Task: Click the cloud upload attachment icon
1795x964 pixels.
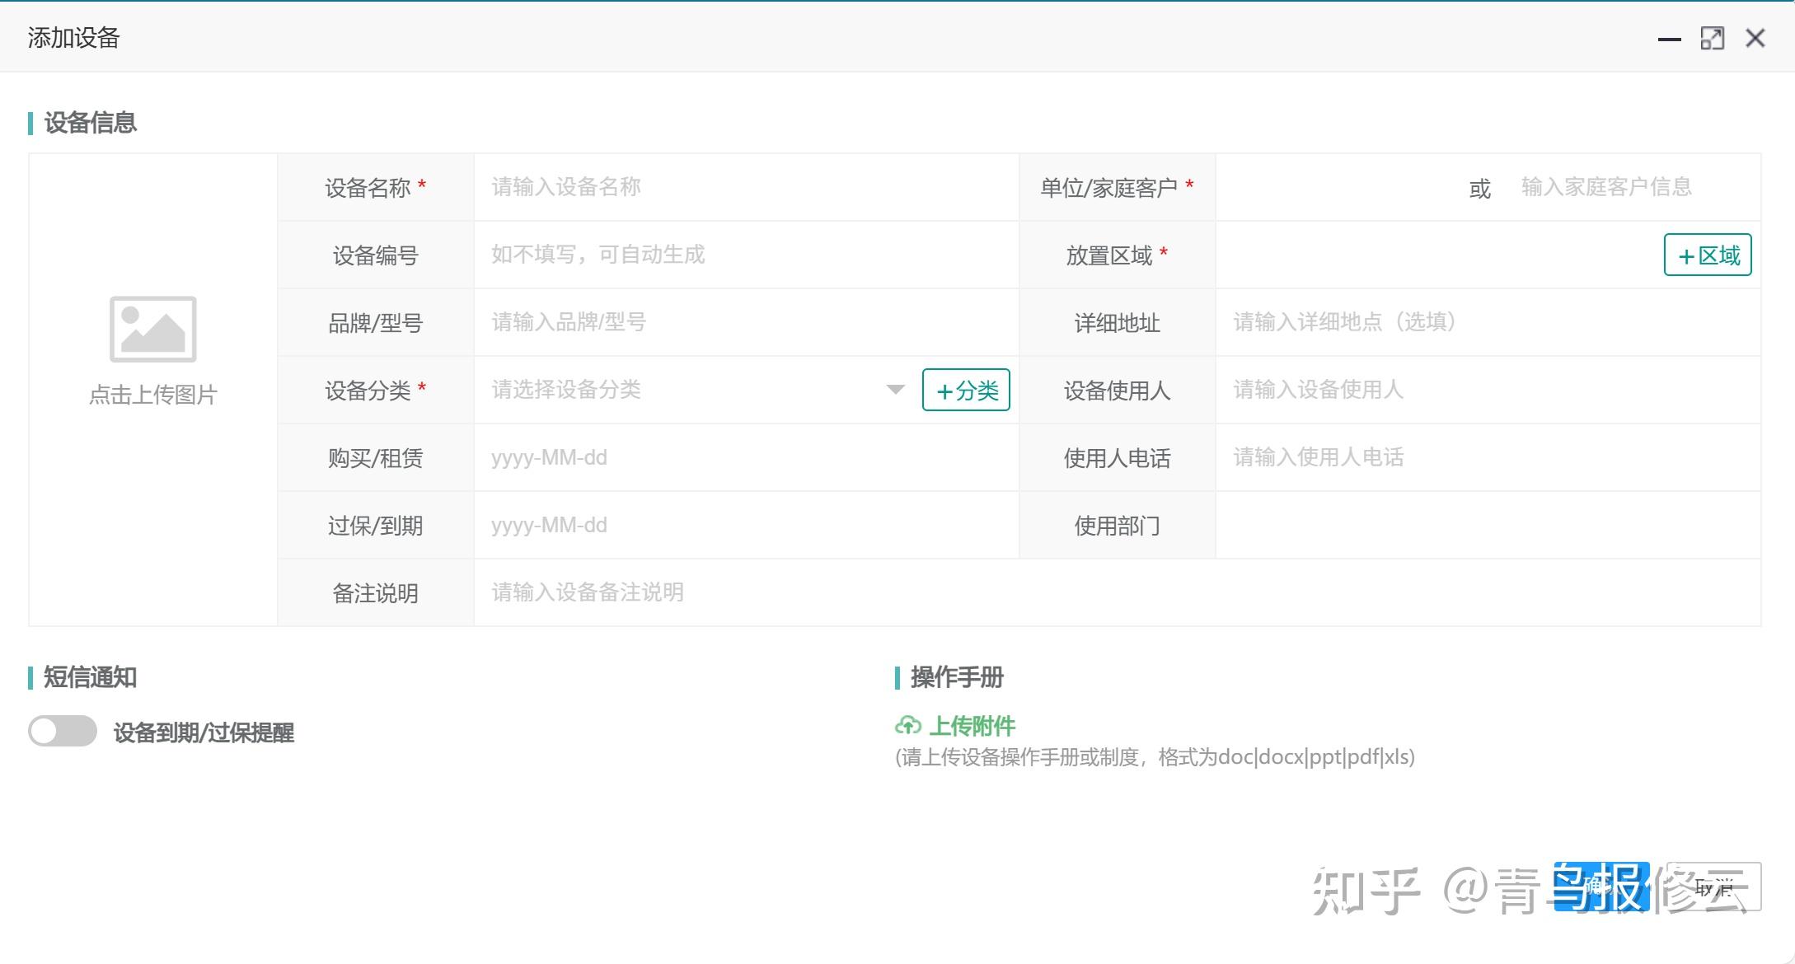Action: [x=907, y=726]
